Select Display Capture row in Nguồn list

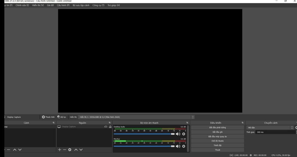[x=84, y=127]
